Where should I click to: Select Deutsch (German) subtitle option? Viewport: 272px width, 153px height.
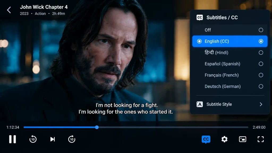pyautogui.click(x=230, y=86)
